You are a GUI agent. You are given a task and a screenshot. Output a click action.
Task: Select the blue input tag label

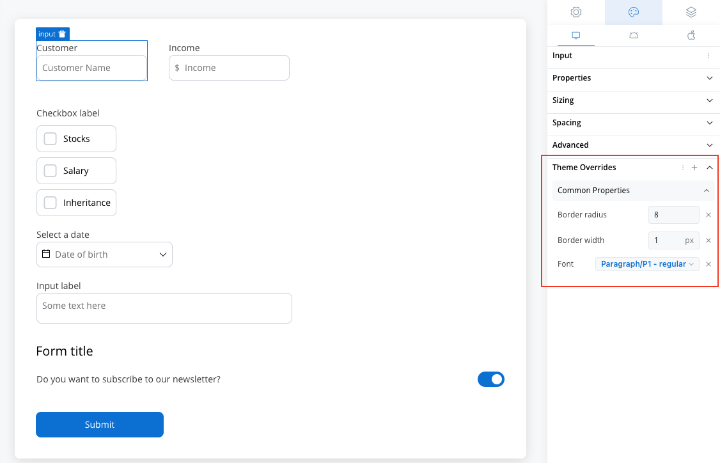47,34
